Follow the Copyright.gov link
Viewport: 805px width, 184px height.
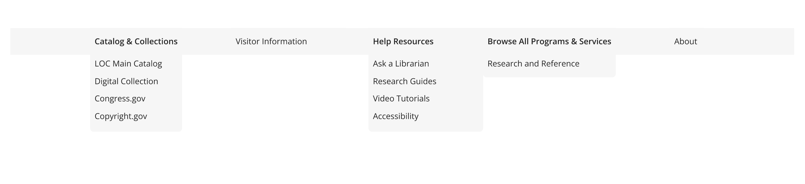click(121, 116)
